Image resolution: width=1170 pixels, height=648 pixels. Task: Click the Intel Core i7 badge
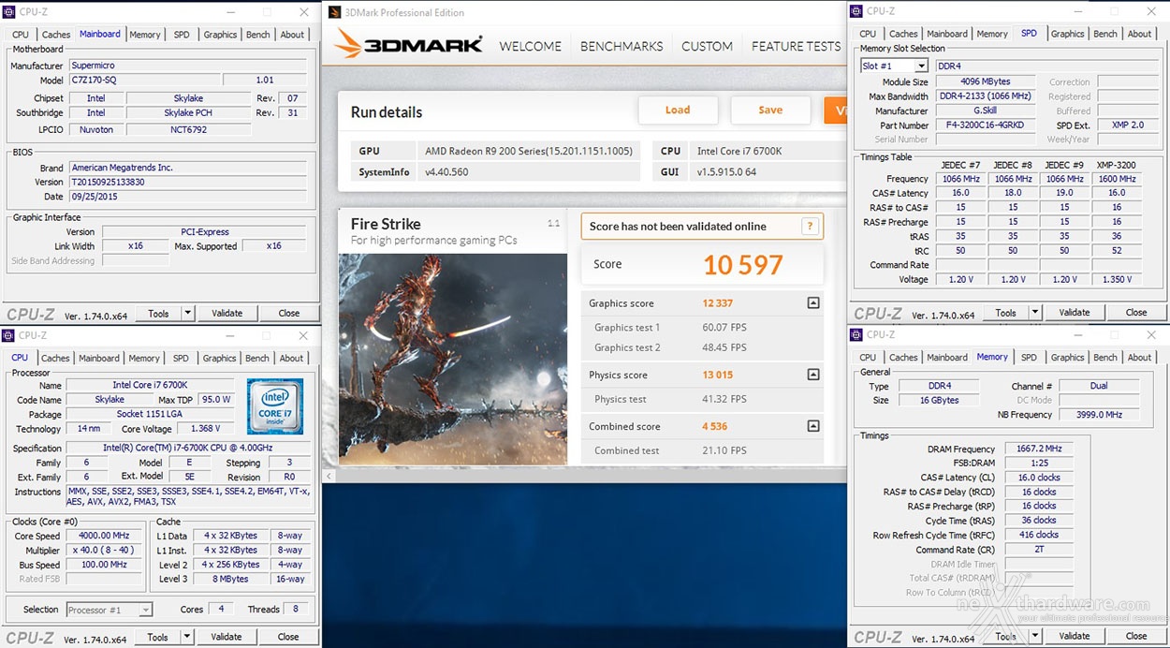coord(275,407)
